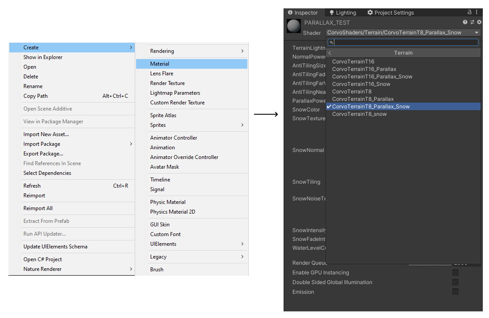Choose Avatar Mask from submenu

(x=192, y=166)
